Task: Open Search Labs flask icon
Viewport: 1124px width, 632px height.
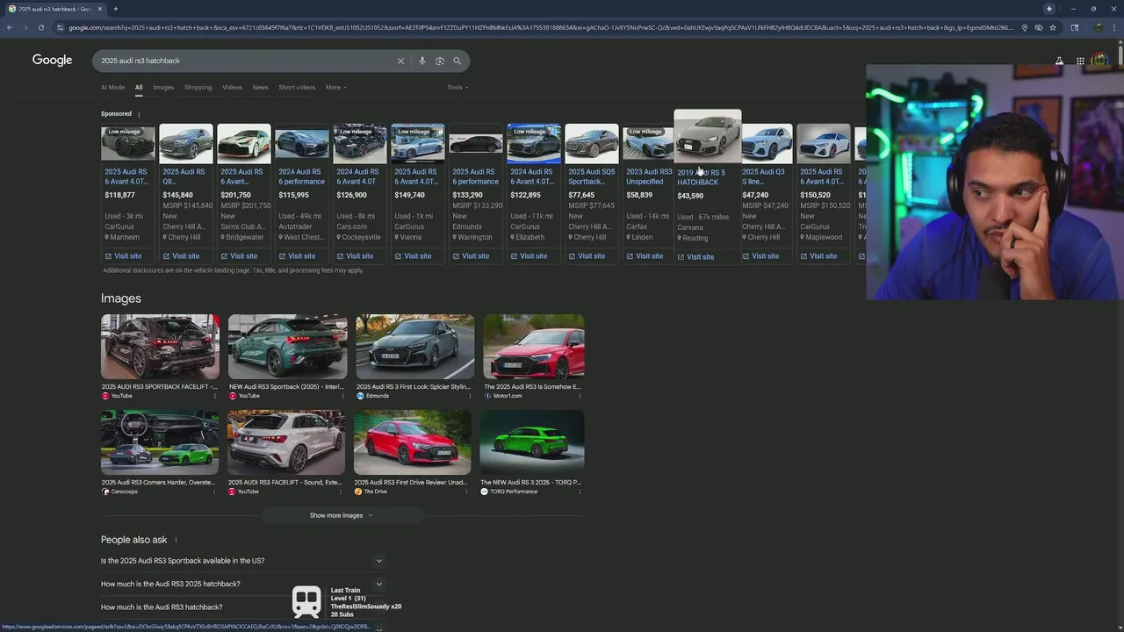Action: 1059,61
